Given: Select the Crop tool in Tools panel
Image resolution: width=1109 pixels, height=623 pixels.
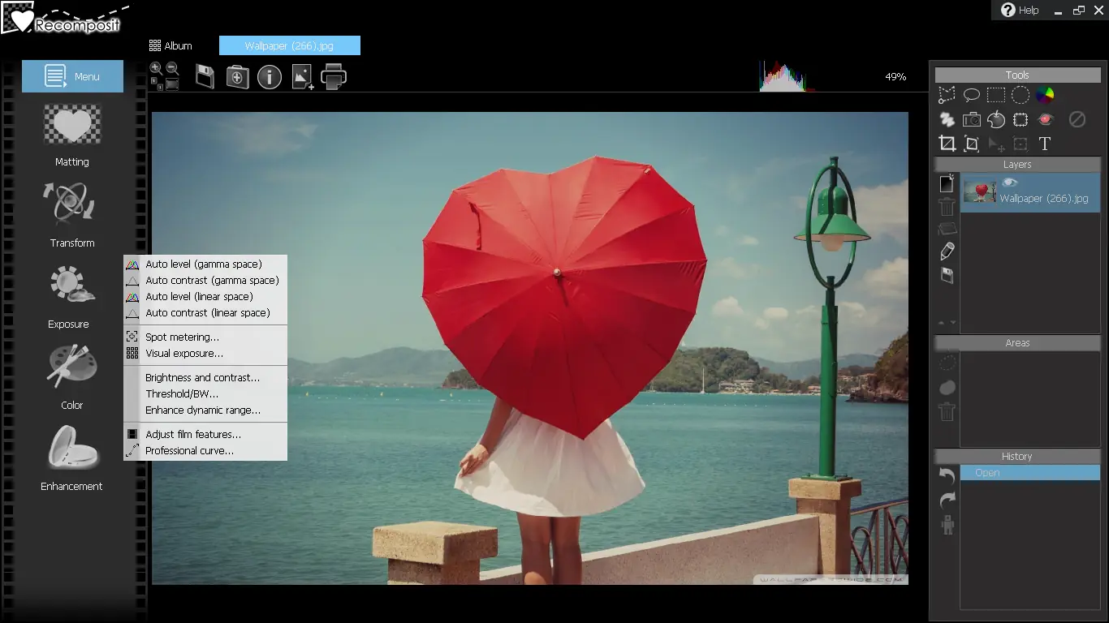Looking at the screenshot, I should point(947,144).
